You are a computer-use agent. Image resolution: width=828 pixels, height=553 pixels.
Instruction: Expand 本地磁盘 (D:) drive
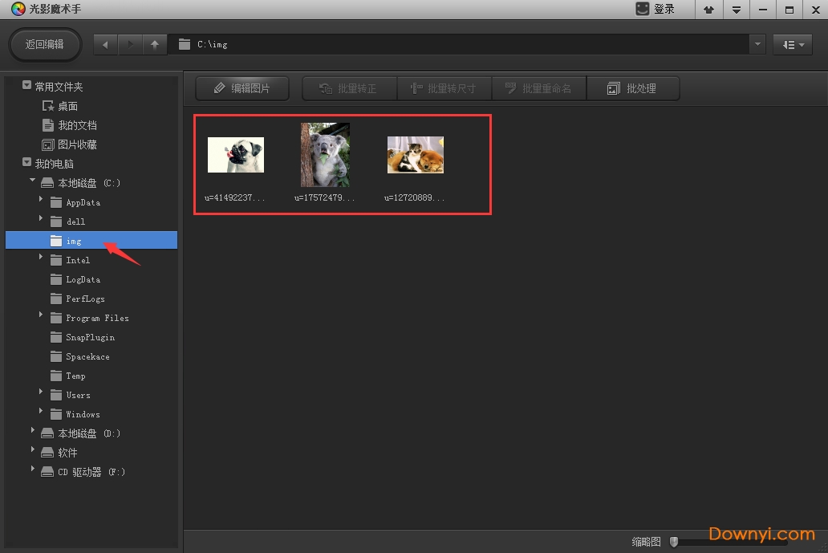[33, 433]
